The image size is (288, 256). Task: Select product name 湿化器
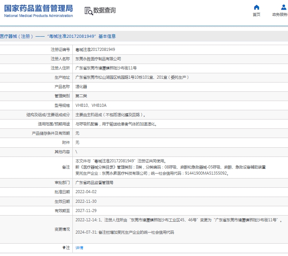pos(81,87)
